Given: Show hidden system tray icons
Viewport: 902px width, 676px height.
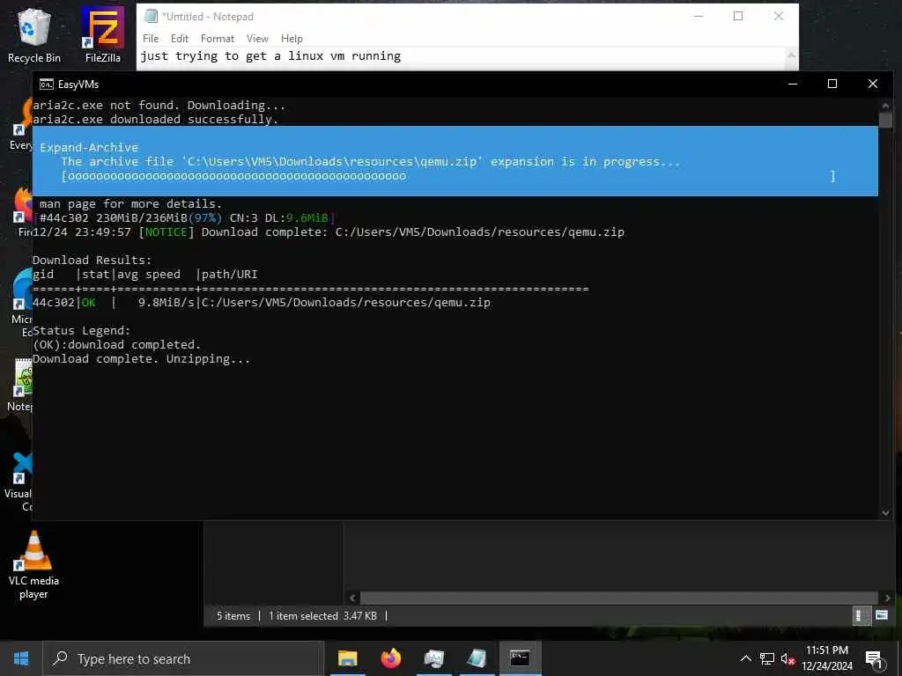Looking at the screenshot, I should point(745,658).
